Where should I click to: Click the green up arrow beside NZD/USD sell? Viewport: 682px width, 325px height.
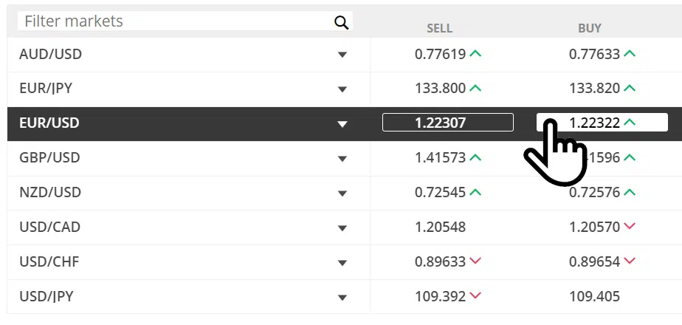pos(475,192)
